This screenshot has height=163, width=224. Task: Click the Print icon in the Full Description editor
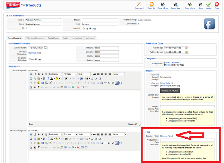point(102,83)
